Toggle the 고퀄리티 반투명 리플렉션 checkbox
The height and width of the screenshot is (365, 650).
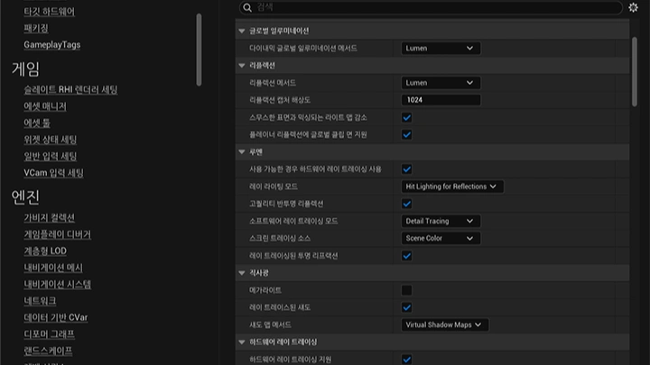tap(407, 204)
